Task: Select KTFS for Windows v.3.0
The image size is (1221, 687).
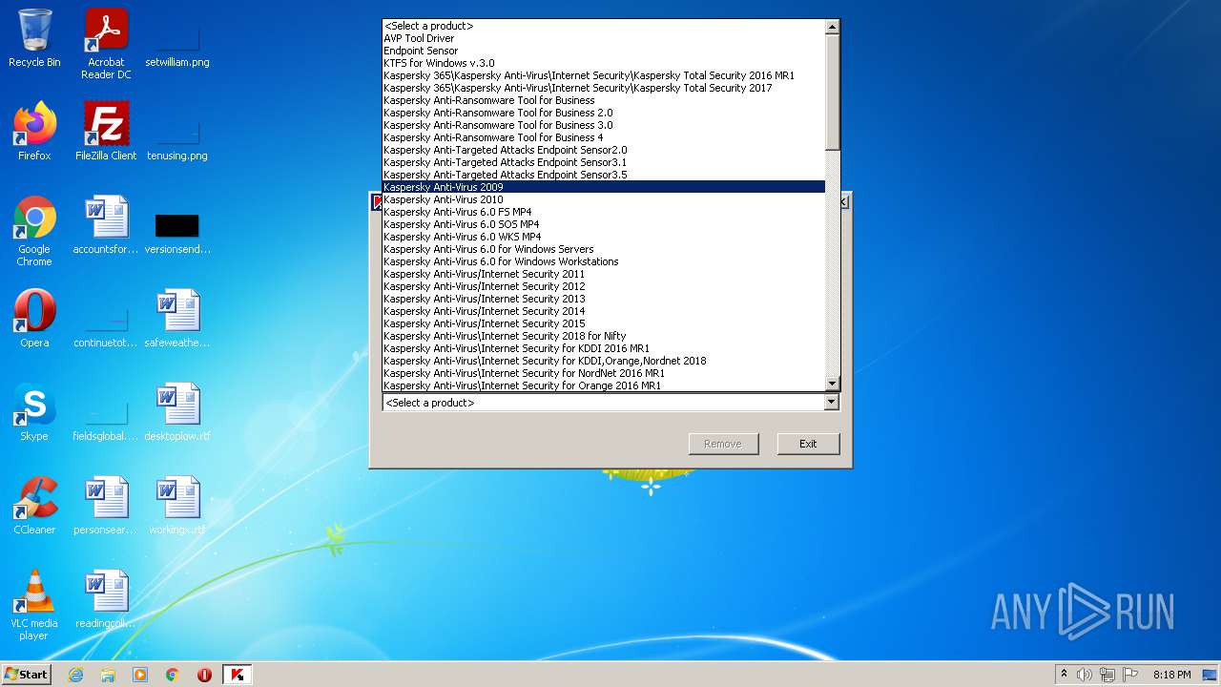Action: coord(604,63)
